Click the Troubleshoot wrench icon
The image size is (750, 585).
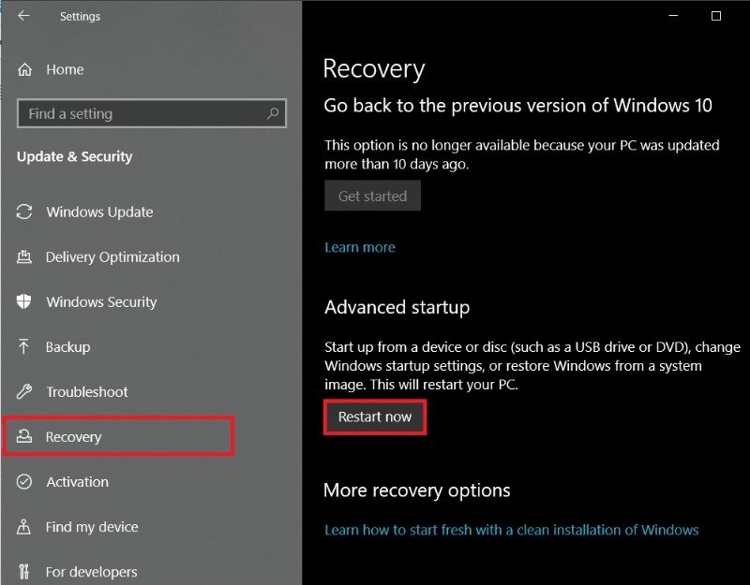click(25, 392)
